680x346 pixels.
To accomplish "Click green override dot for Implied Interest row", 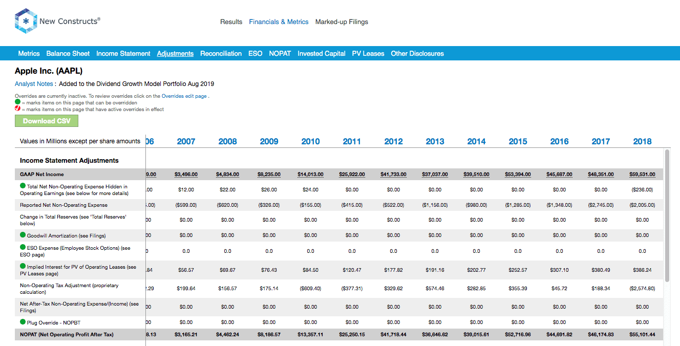I will [23, 267].
